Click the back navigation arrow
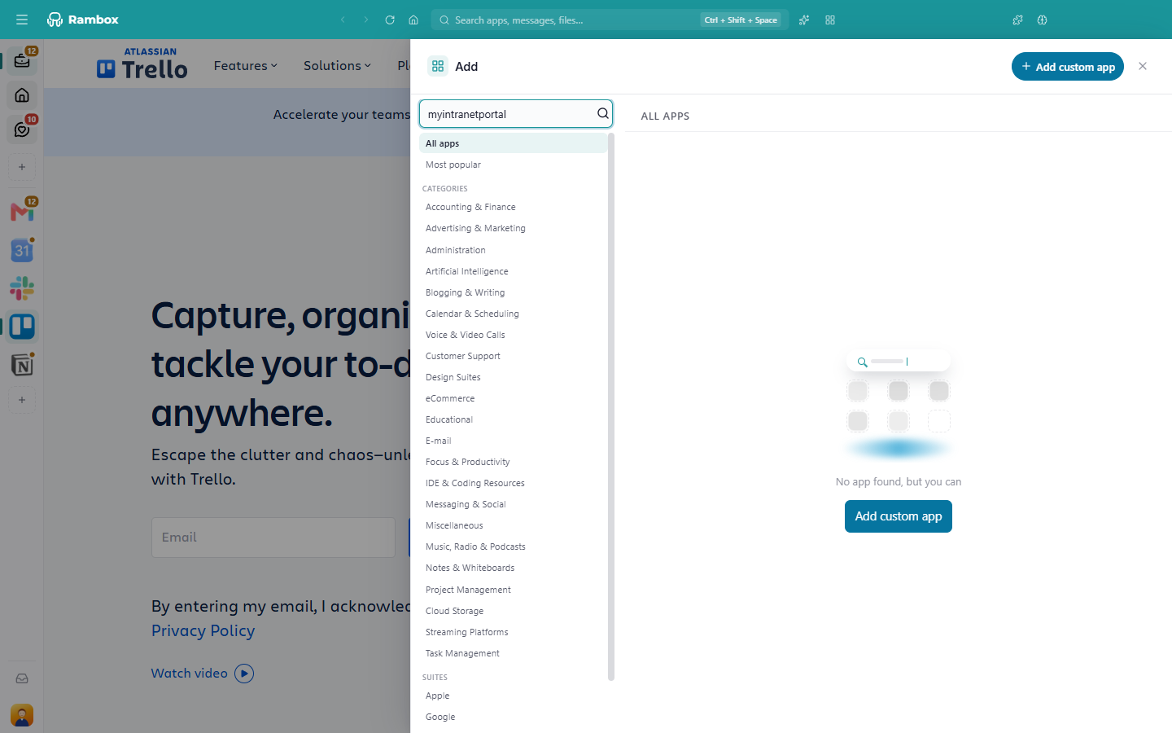This screenshot has width=1172, height=733. [343, 20]
